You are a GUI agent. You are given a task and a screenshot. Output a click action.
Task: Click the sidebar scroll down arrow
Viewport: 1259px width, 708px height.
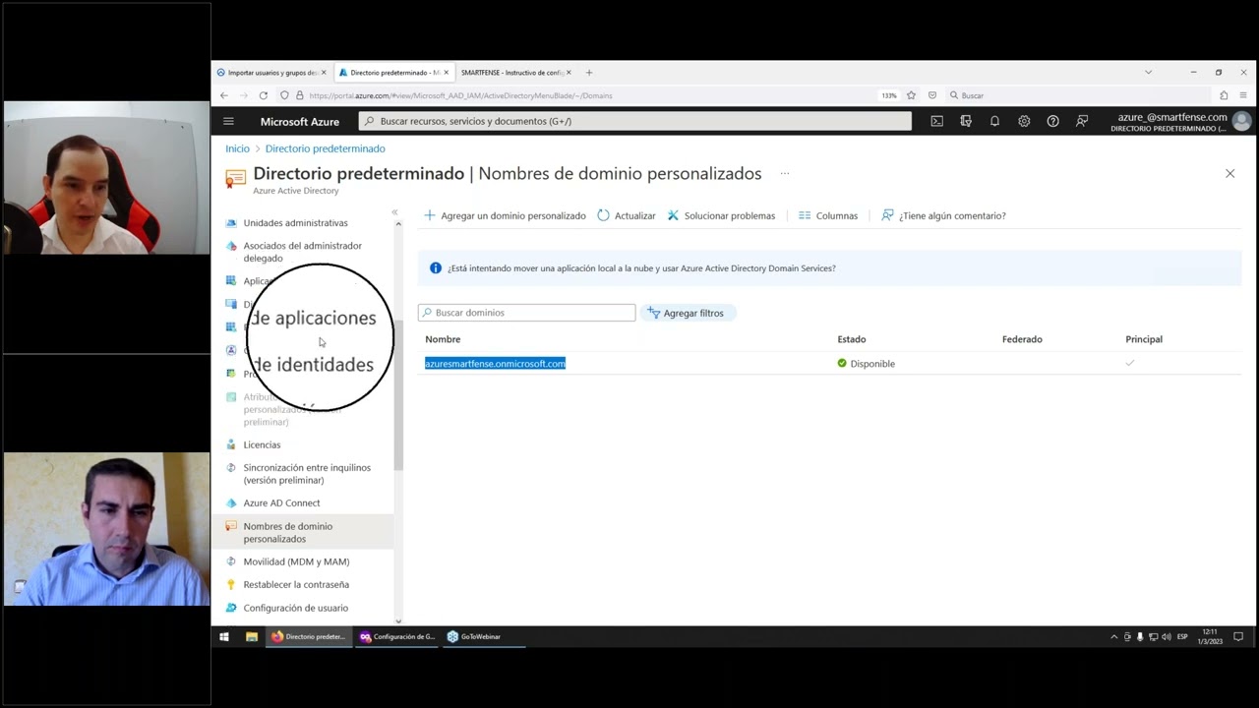click(x=398, y=620)
